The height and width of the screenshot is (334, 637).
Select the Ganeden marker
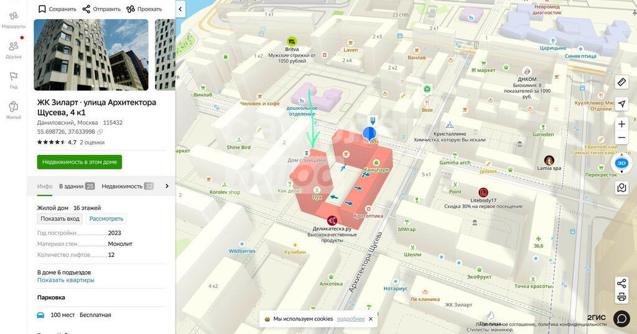click(543, 127)
